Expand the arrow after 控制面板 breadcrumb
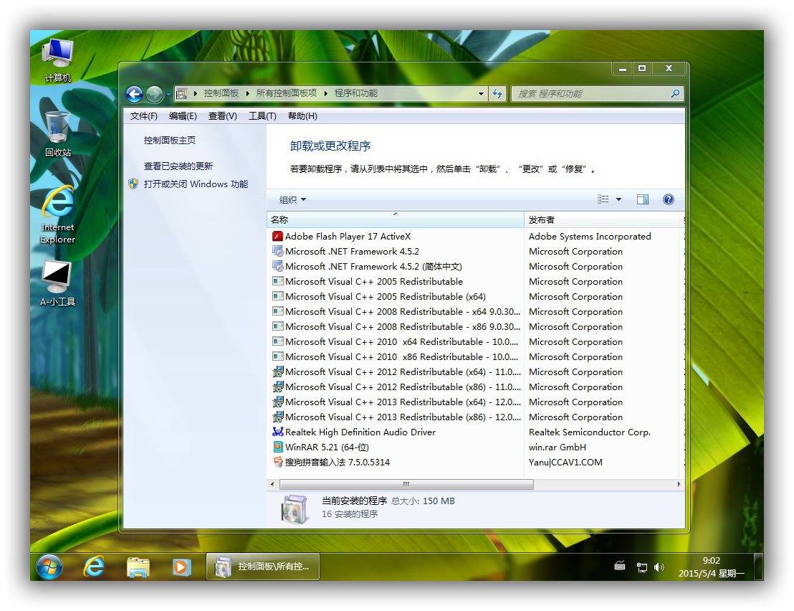 point(248,94)
